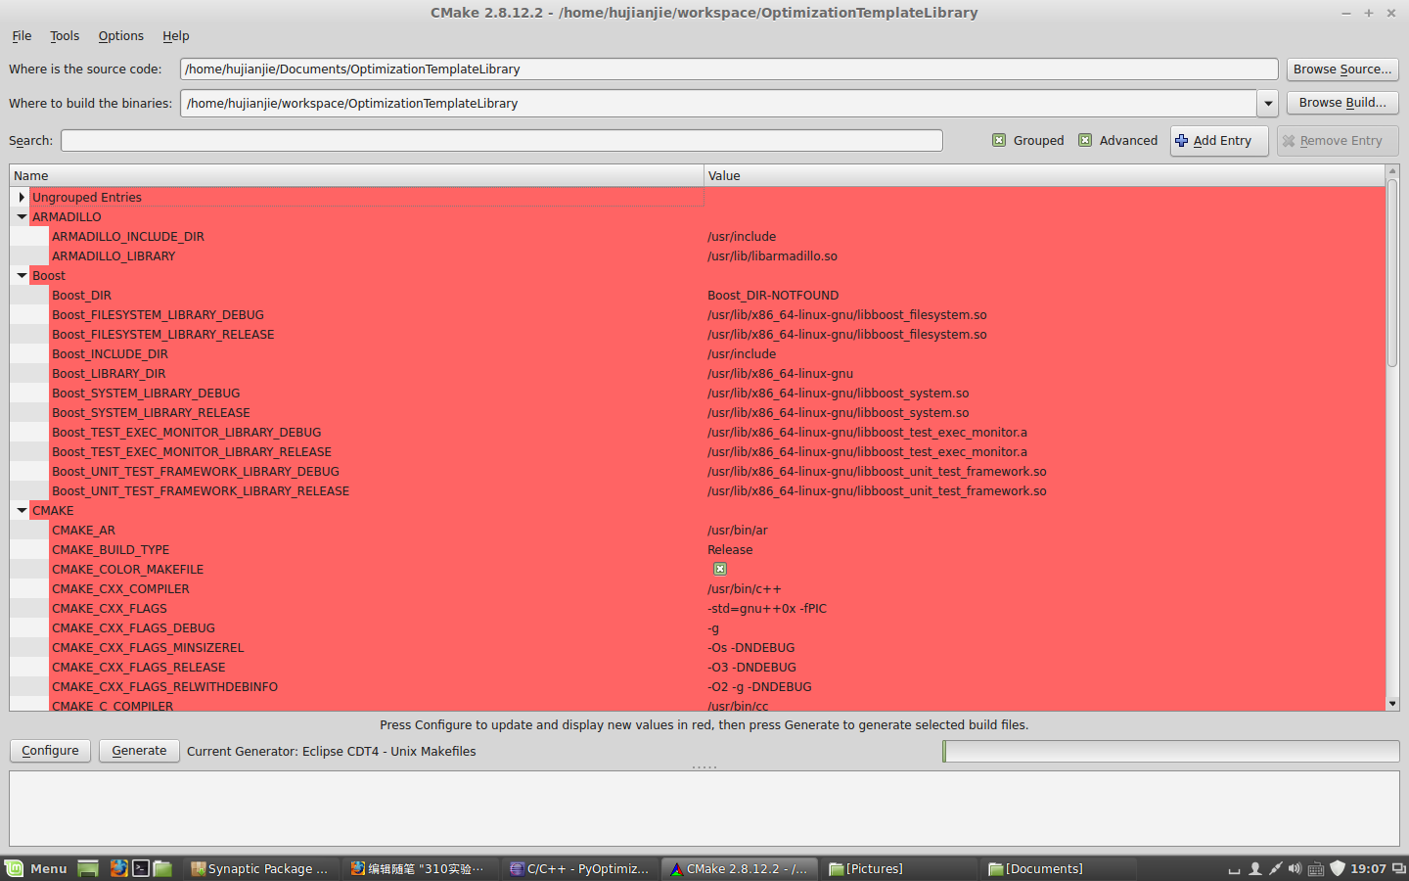
Task: Sort by the Value column header
Action: click(x=1044, y=175)
